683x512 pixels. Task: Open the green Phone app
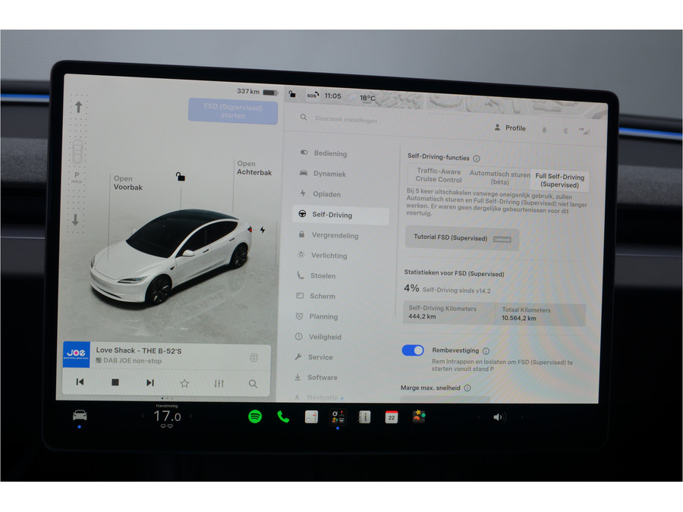pyautogui.click(x=283, y=417)
